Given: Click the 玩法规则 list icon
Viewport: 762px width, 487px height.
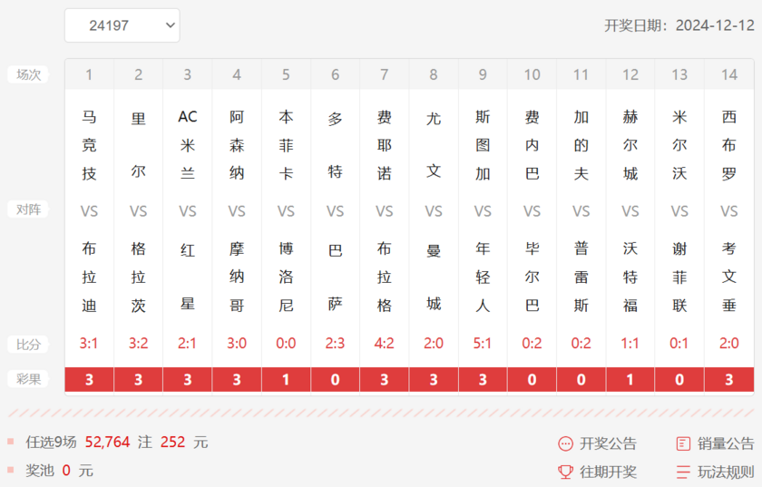Looking at the screenshot, I should tap(683, 472).
